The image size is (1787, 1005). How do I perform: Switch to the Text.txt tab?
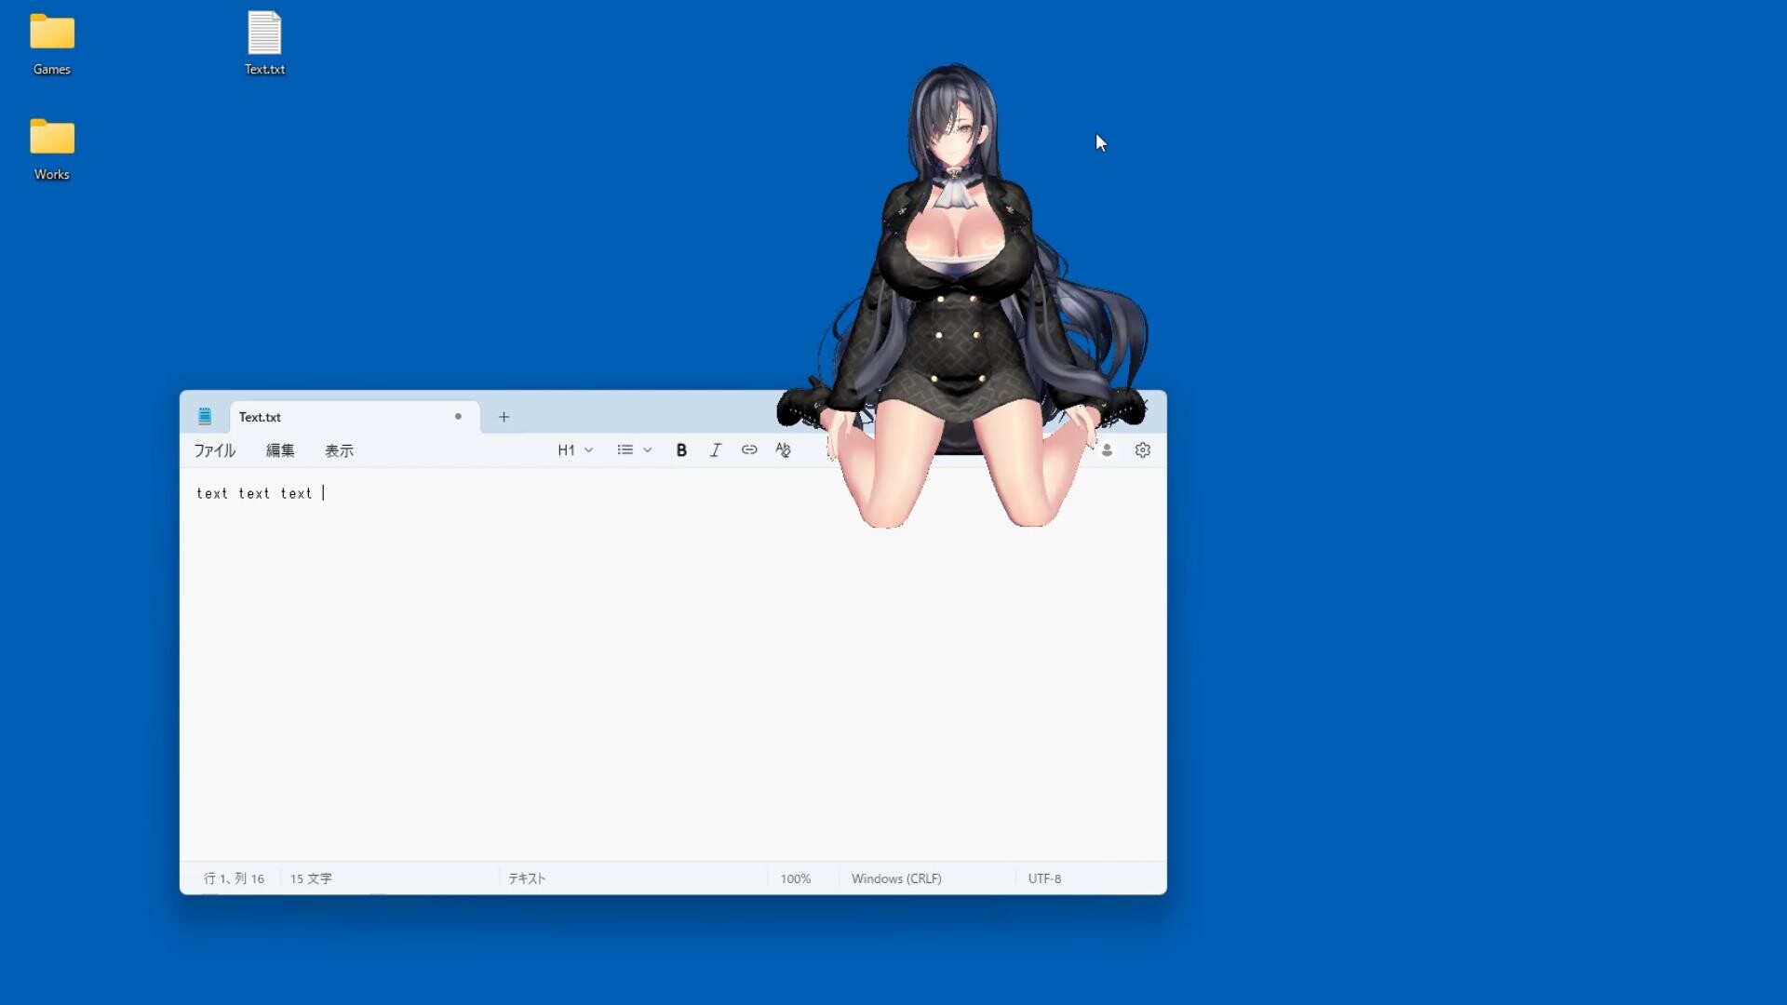click(307, 417)
